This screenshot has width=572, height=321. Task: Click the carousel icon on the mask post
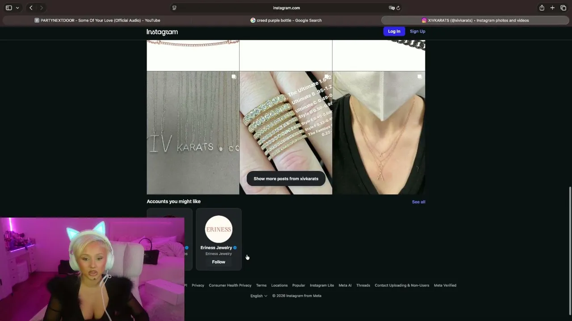[x=420, y=77]
